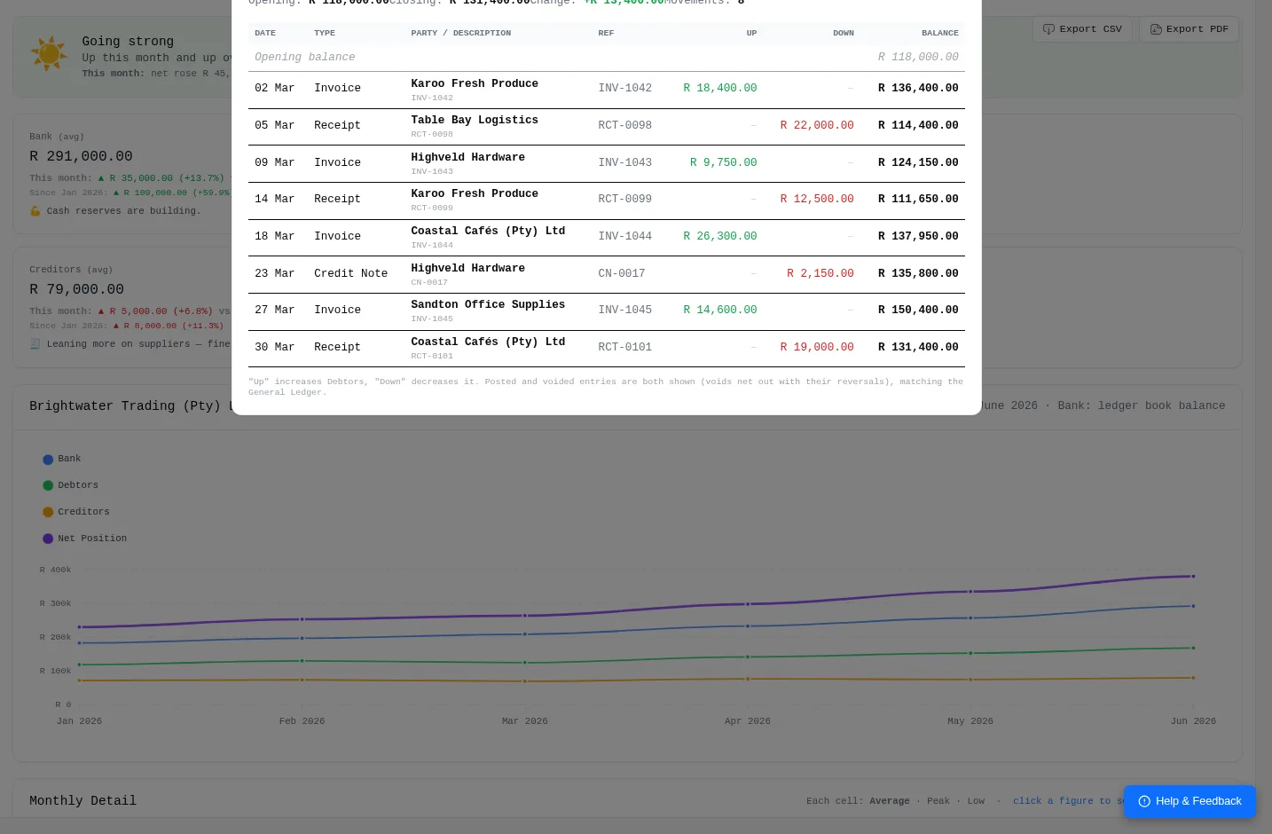The image size is (1272, 834).
Task: Click the INV-1045 reference cell
Action: point(624,311)
